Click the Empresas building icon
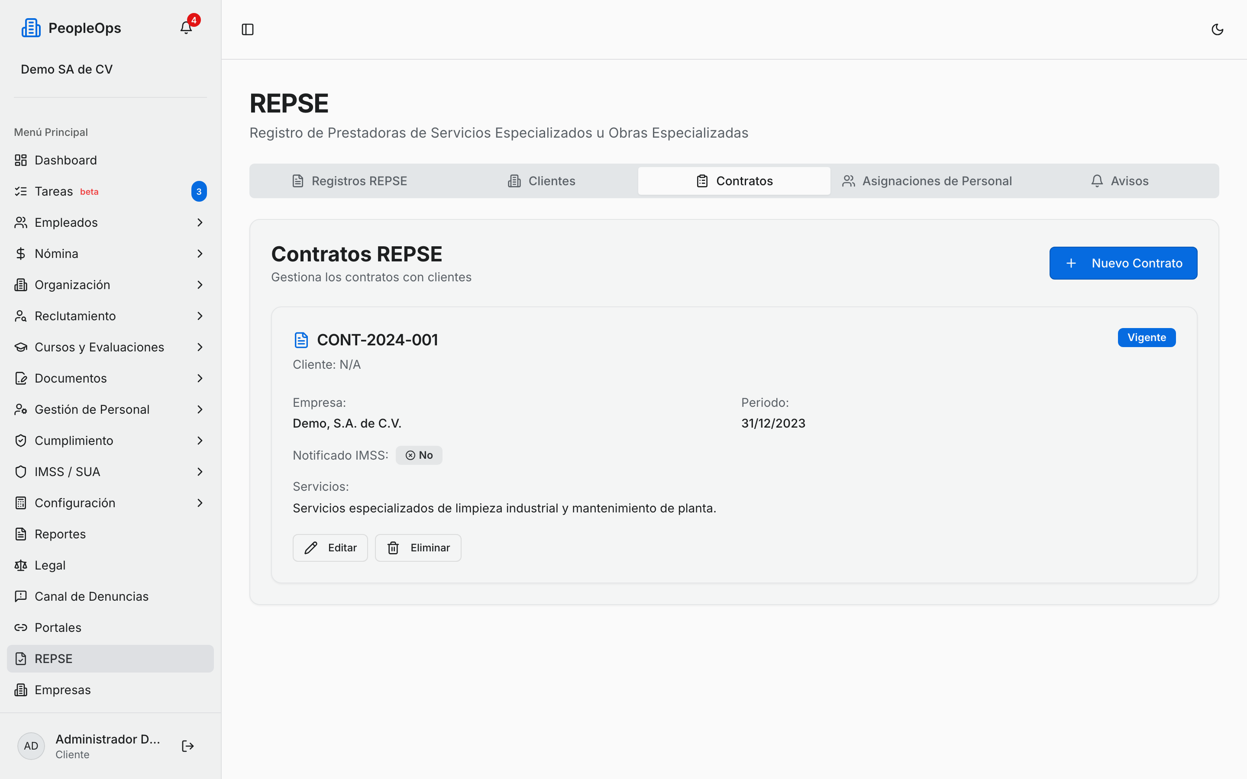Viewport: 1247px width, 779px height. click(21, 690)
